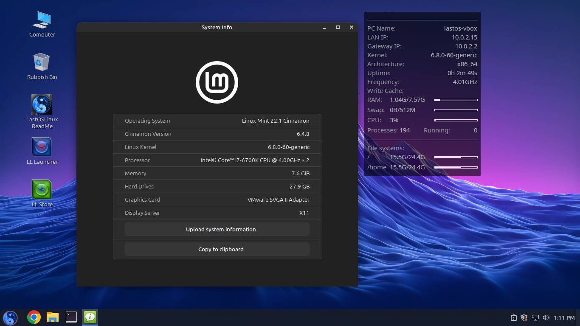Select System Info in the taskbar
Viewport: 580px width, 326px height.
[x=90, y=317]
